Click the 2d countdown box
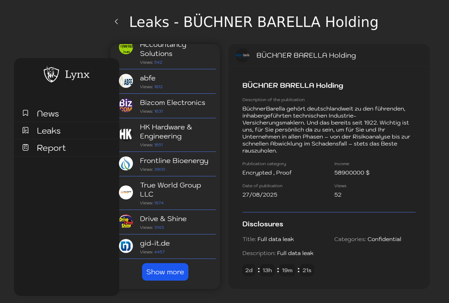 pyautogui.click(x=249, y=270)
